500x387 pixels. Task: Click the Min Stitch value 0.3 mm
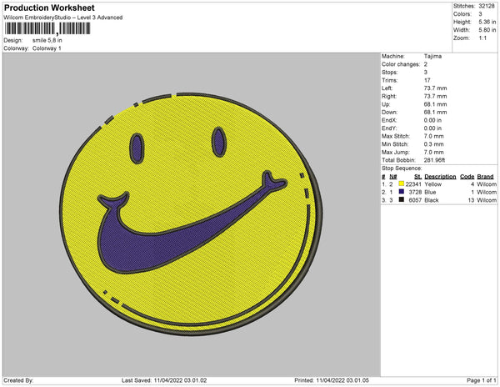[433, 144]
